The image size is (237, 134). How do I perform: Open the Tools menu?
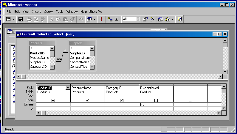tap(60, 12)
